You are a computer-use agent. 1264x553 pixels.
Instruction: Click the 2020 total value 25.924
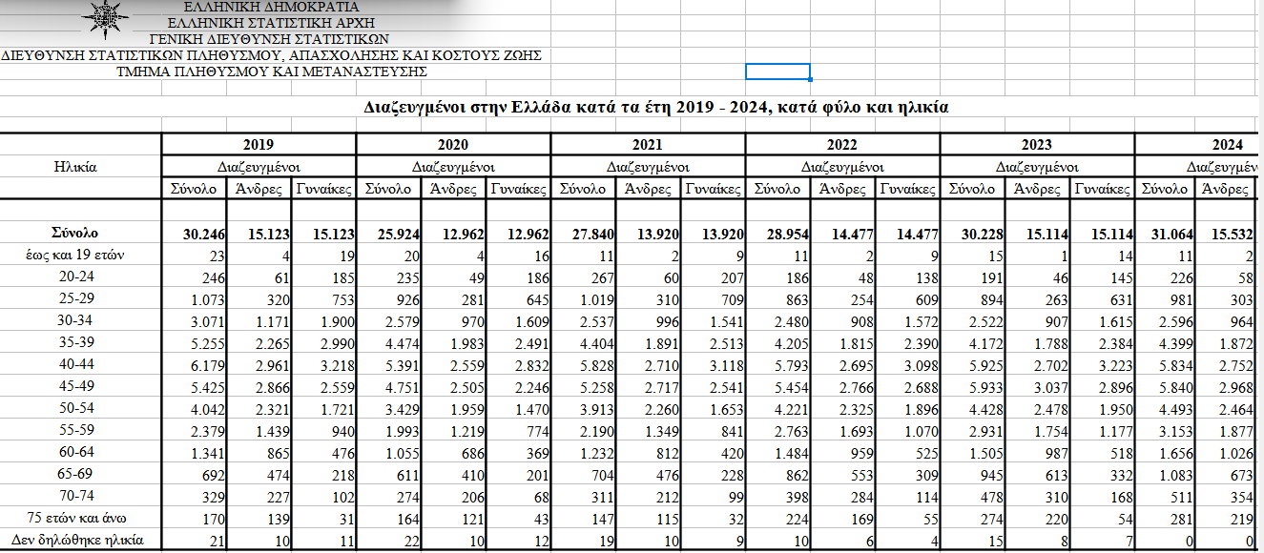point(389,233)
